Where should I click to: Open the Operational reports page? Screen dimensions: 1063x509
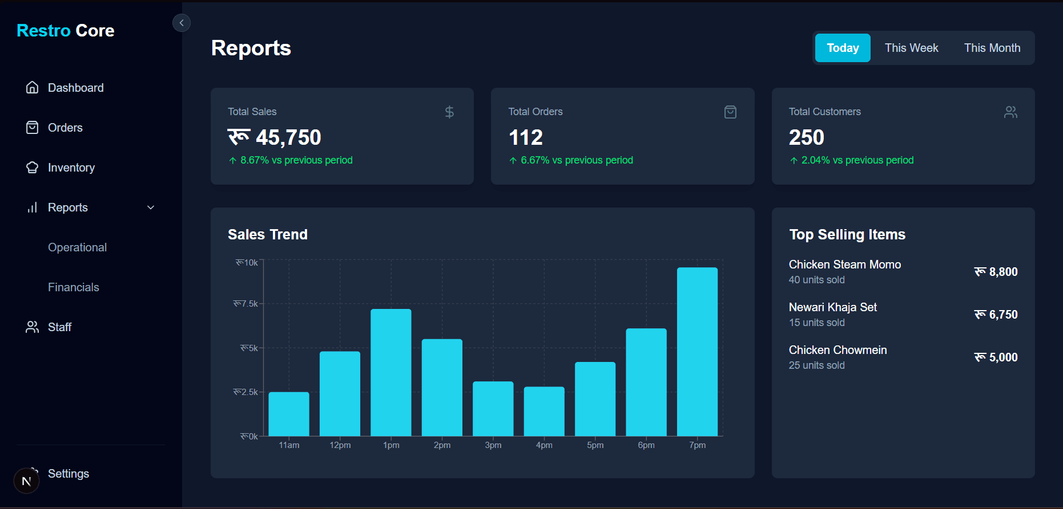tap(77, 247)
